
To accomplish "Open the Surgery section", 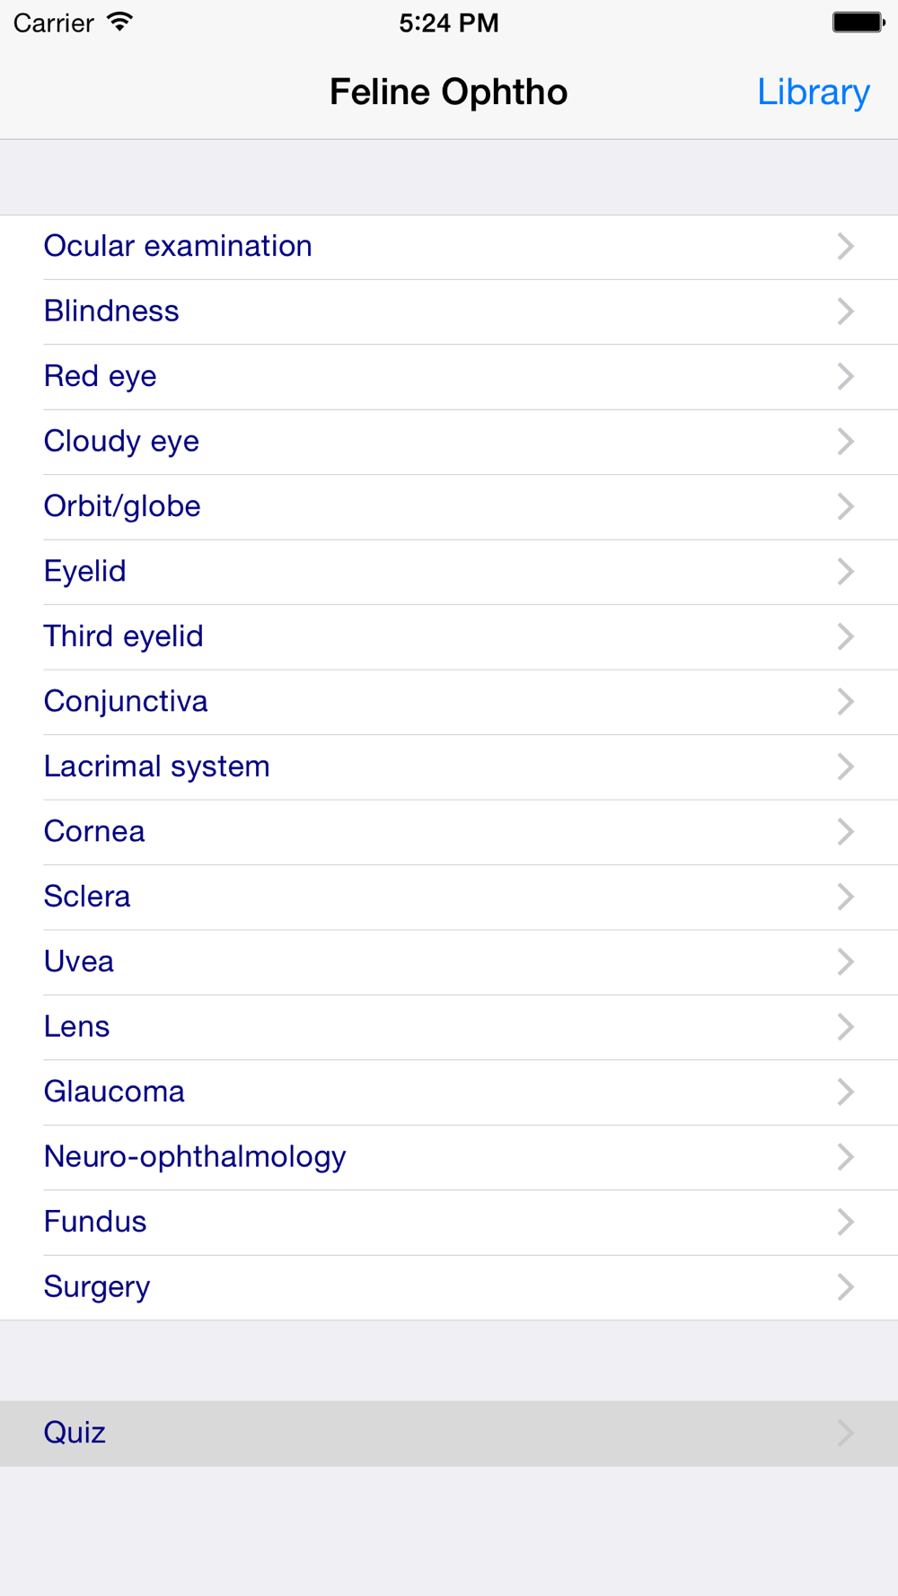I will (449, 1287).
